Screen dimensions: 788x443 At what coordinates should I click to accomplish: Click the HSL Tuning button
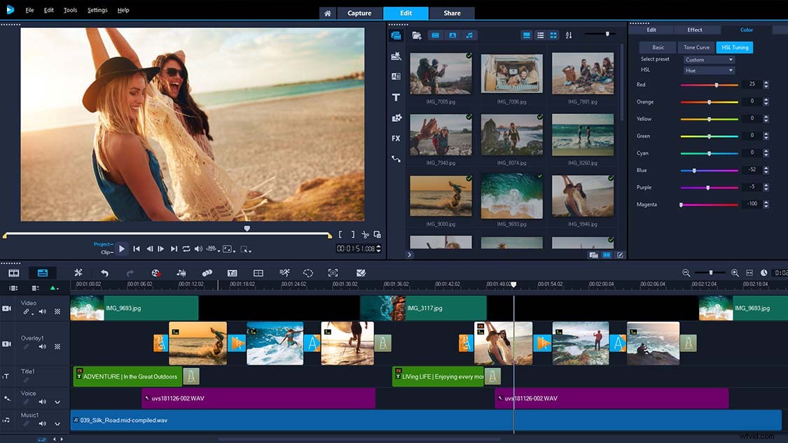[734, 47]
